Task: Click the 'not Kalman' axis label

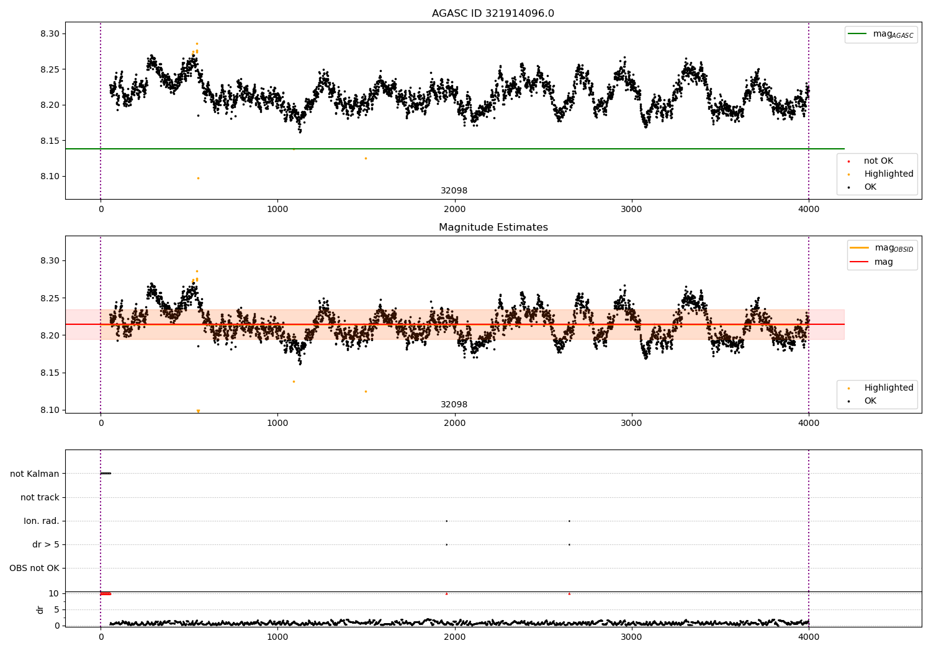Action: click(x=35, y=474)
